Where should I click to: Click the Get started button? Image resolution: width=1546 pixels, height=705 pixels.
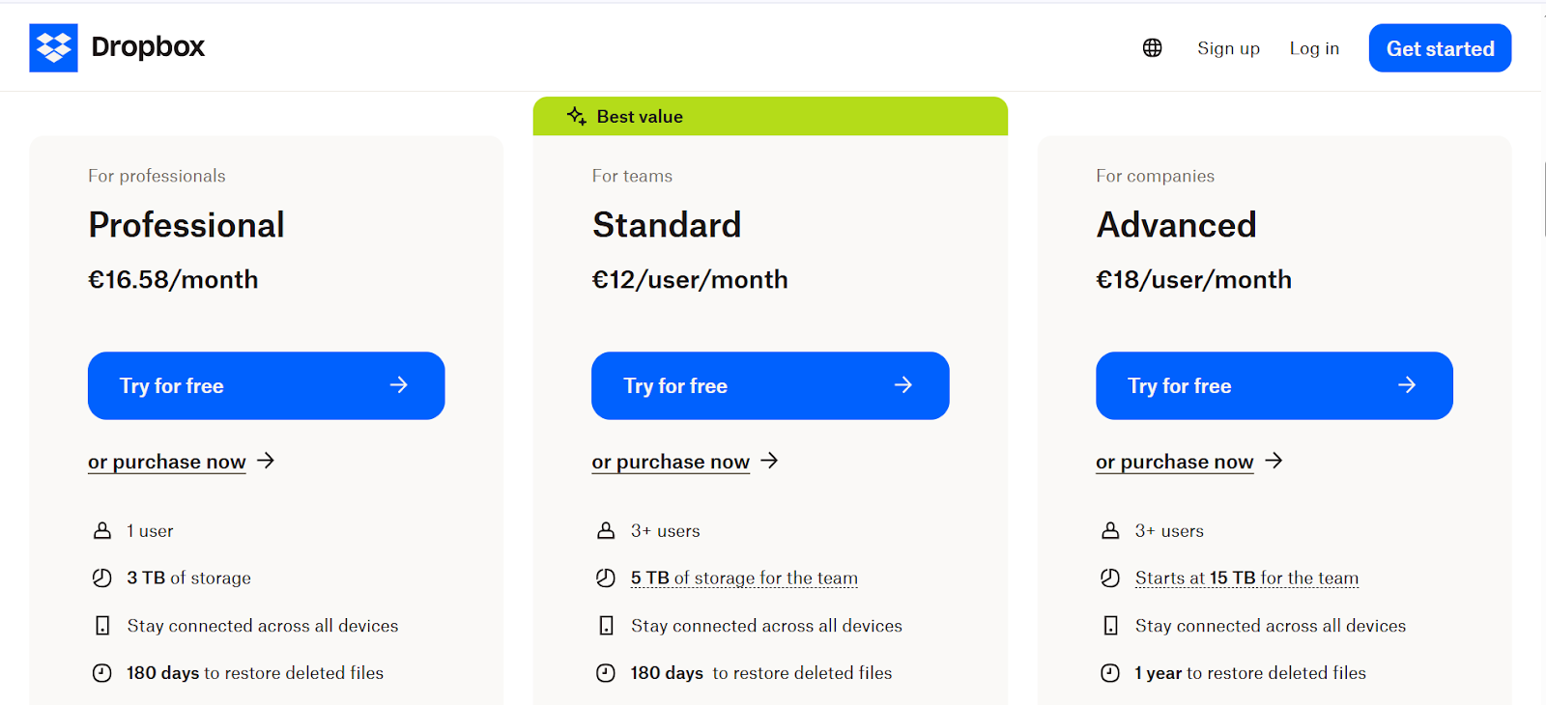point(1439,47)
